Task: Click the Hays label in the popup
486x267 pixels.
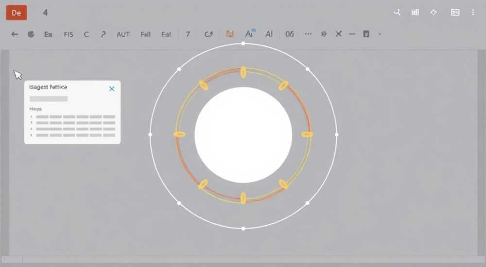Action: coord(35,109)
